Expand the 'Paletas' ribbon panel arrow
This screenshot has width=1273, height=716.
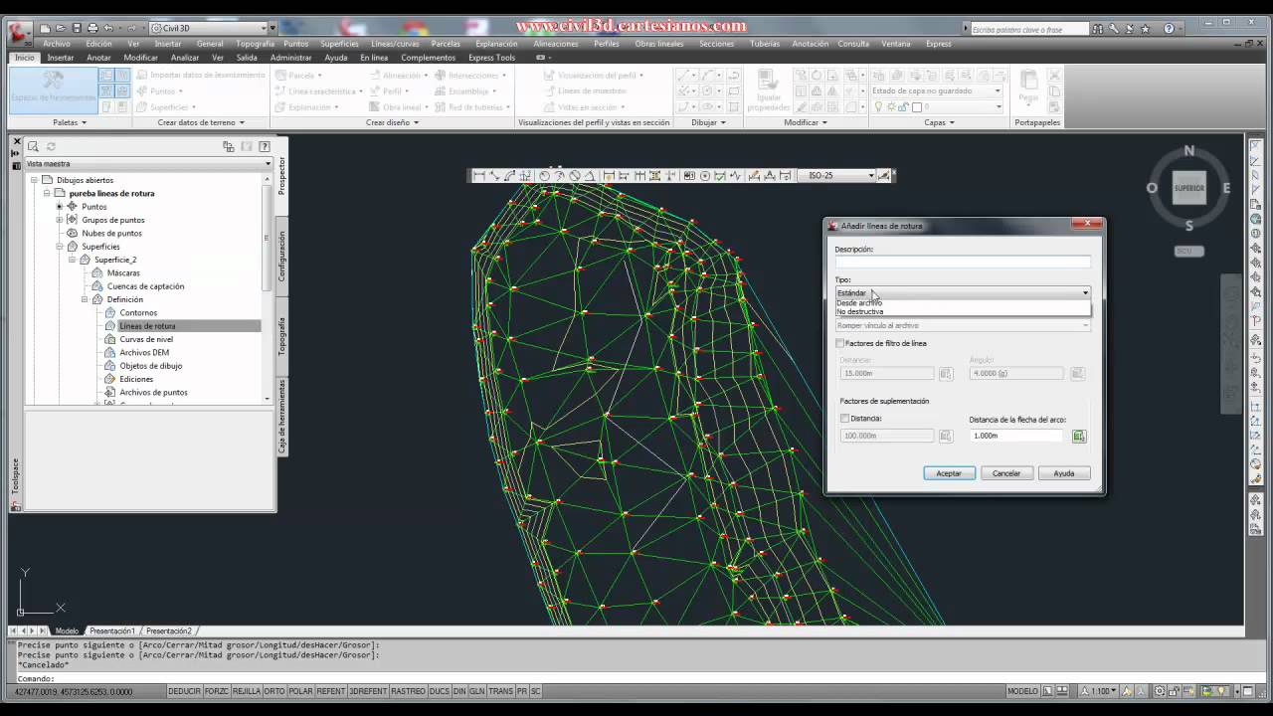click(x=84, y=123)
